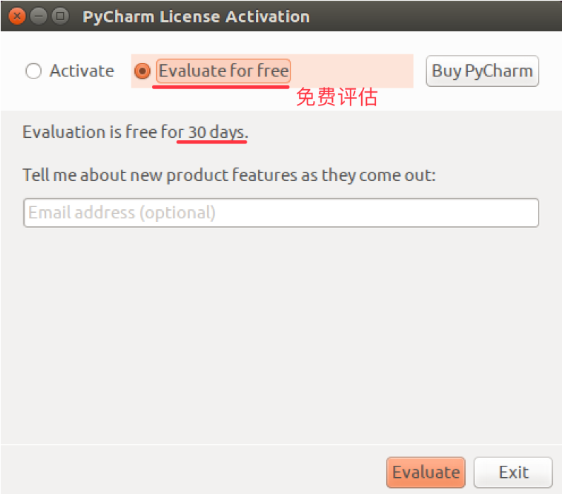Viewport: 569px width, 499px height.
Task: Click the "Evaluate for free" label text
Action: [x=223, y=71]
